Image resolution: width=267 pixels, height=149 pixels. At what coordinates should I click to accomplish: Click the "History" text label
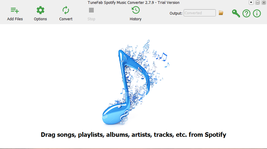tap(135, 19)
